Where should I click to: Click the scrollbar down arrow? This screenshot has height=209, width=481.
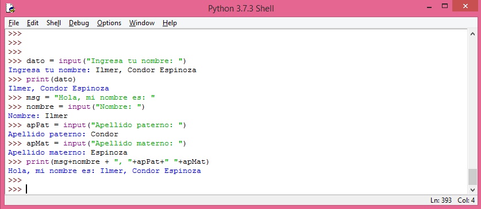[x=472, y=190]
